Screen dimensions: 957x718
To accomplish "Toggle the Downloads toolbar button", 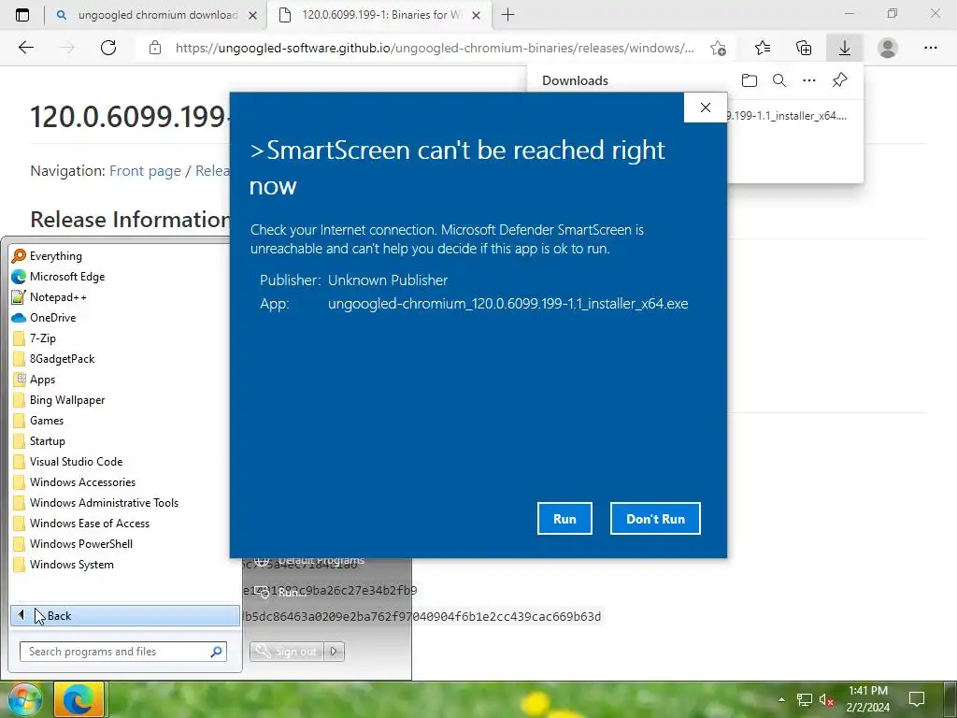I will (x=845, y=48).
